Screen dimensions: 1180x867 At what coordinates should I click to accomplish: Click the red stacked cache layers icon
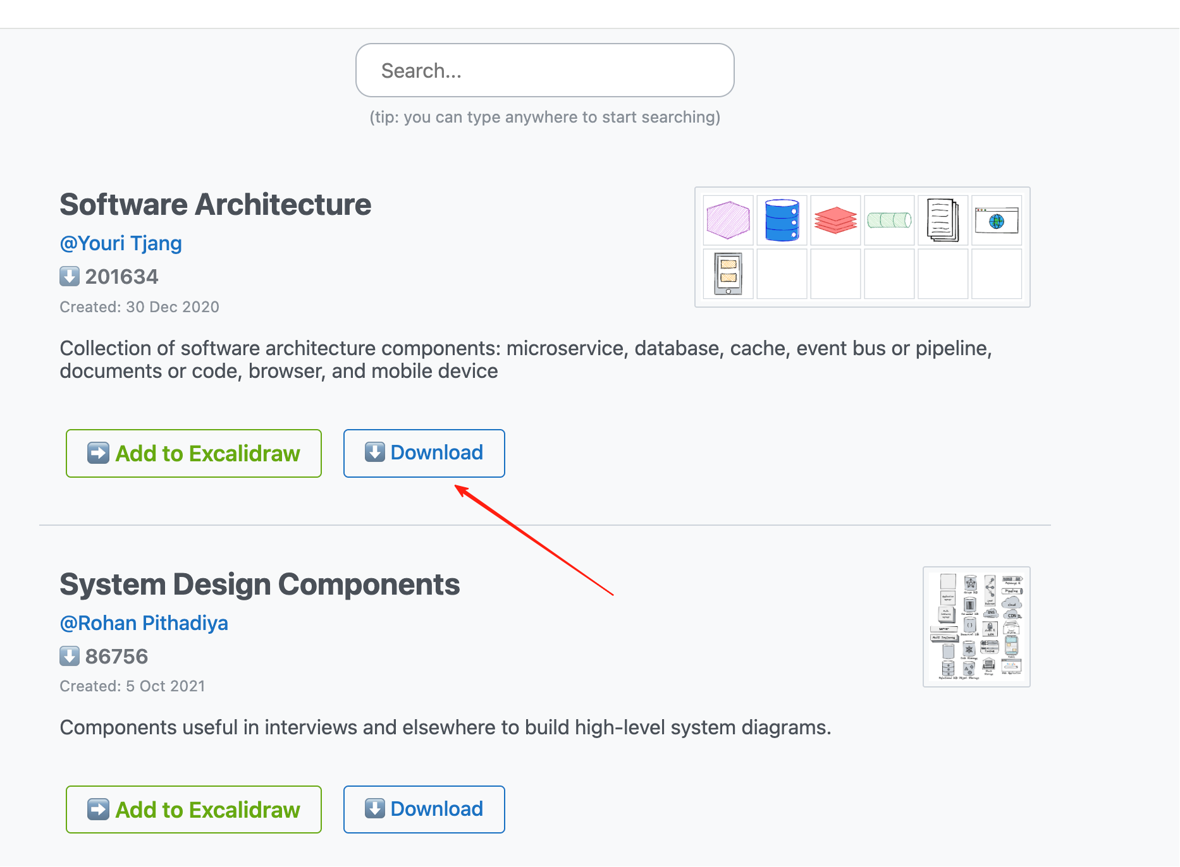[x=835, y=220]
